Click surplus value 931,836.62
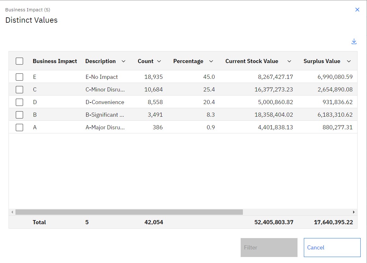 338,102
